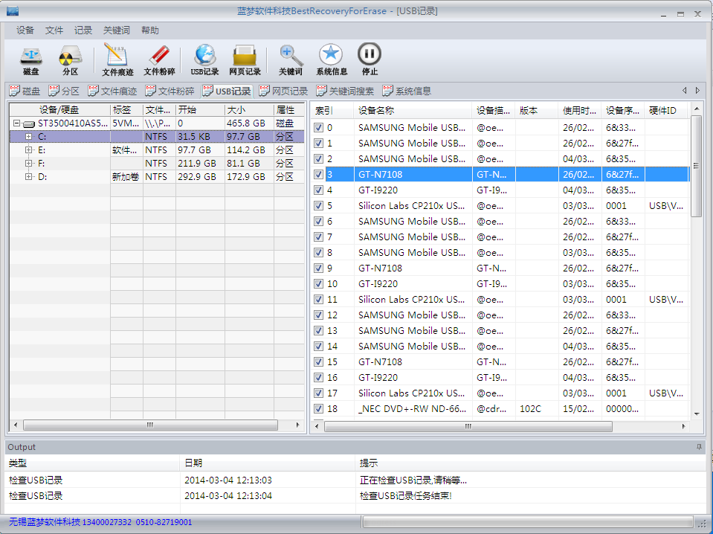This screenshot has width=713, height=534.
Task: Click the 版本 column header
Action: pos(537,111)
